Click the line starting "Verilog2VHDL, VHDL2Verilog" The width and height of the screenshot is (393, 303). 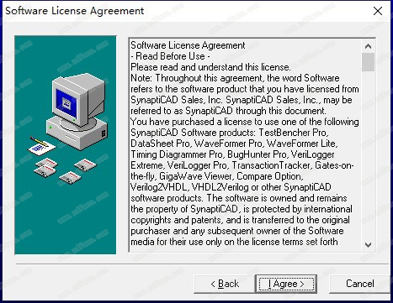click(231, 187)
